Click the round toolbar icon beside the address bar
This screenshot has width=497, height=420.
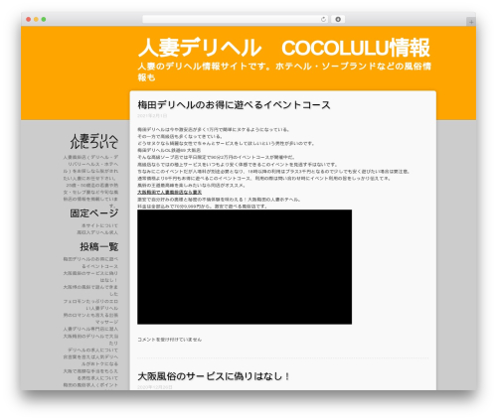tap(338, 19)
